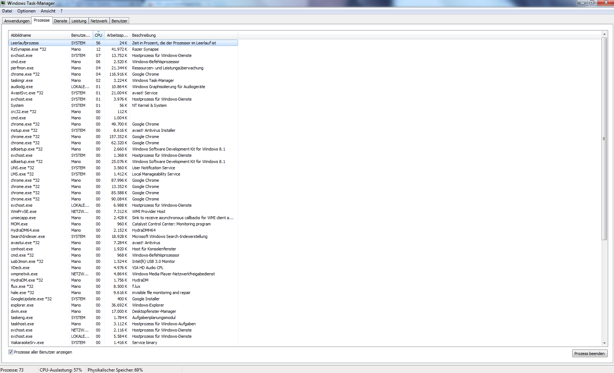Select the taskhost.exe process

pyautogui.click(x=123, y=324)
